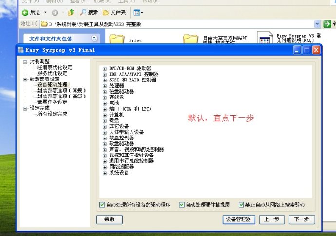The height and width of the screenshot is (236, 336).
Task: Uncheck 自动处理所有设备的驱动程序
Action: click(x=102, y=205)
